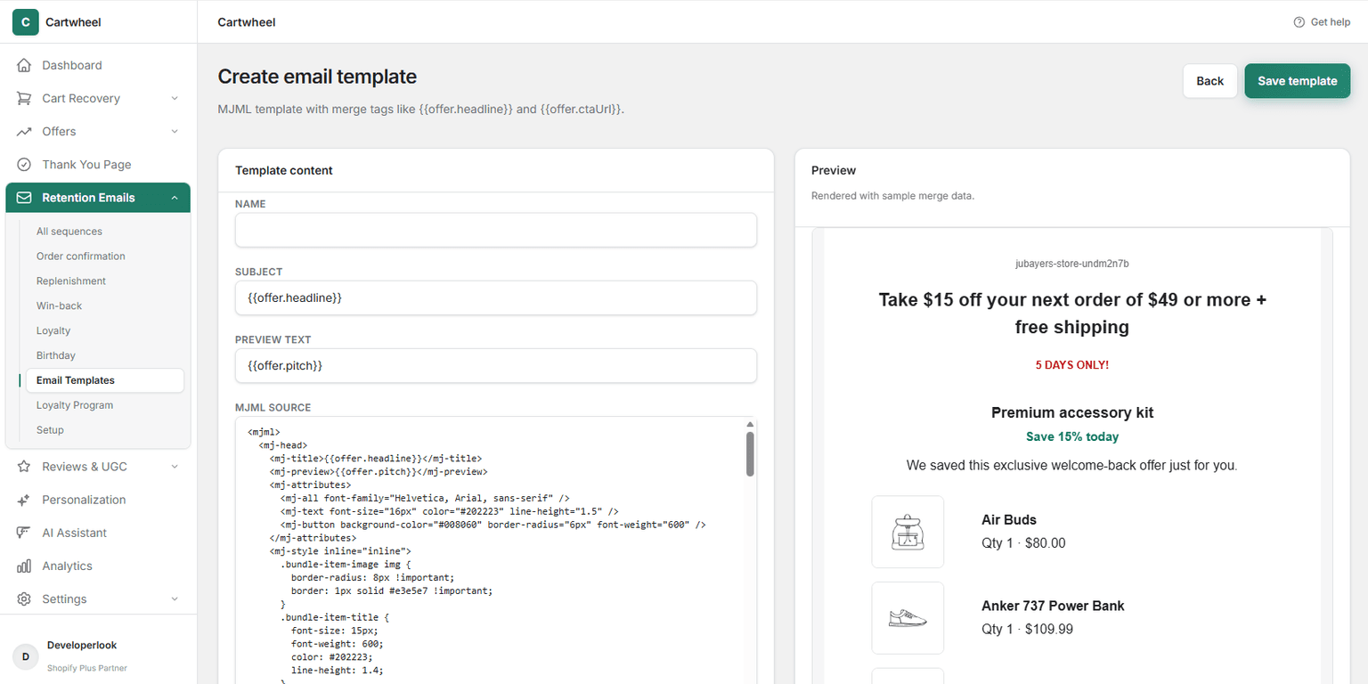This screenshot has height=684, width=1368.
Task: Click the MJML scrollbar up arrow
Action: click(750, 424)
